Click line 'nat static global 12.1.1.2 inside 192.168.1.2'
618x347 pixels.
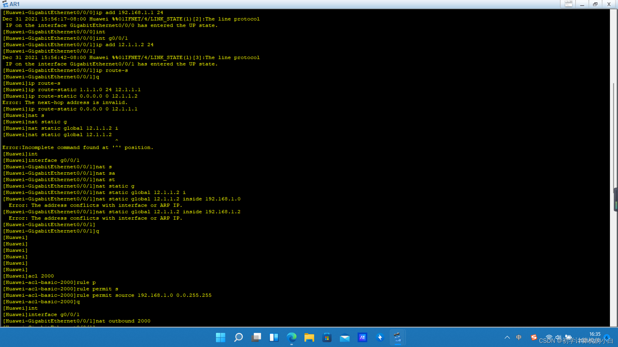(122, 212)
